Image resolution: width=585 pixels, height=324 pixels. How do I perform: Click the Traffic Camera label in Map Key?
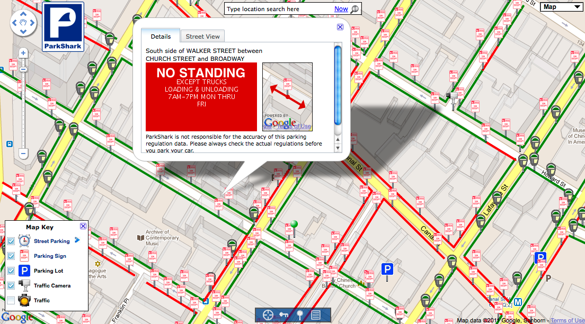point(52,285)
